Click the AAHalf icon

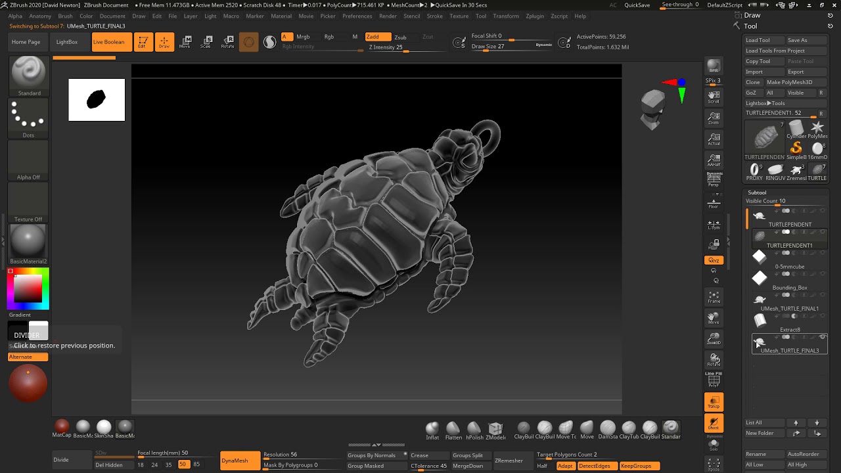click(714, 160)
